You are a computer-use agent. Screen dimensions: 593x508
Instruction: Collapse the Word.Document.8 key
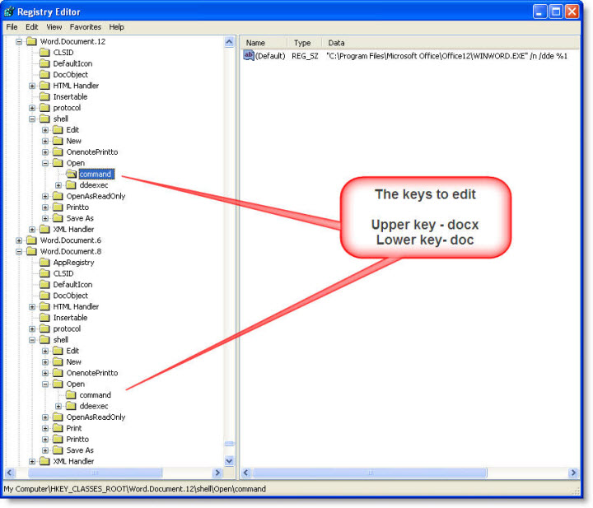tap(19, 251)
